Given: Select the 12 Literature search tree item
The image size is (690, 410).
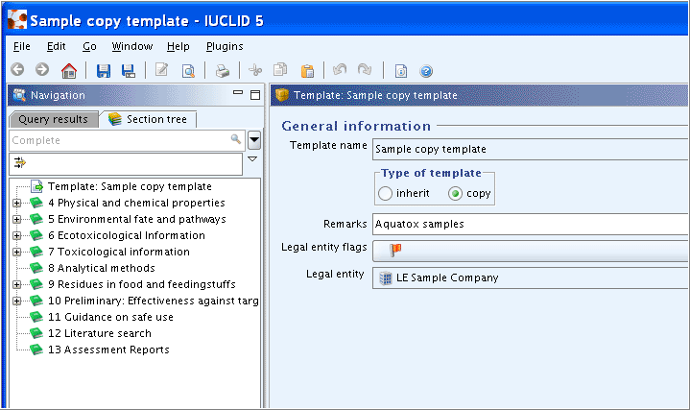Looking at the screenshot, I should (100, 333).
